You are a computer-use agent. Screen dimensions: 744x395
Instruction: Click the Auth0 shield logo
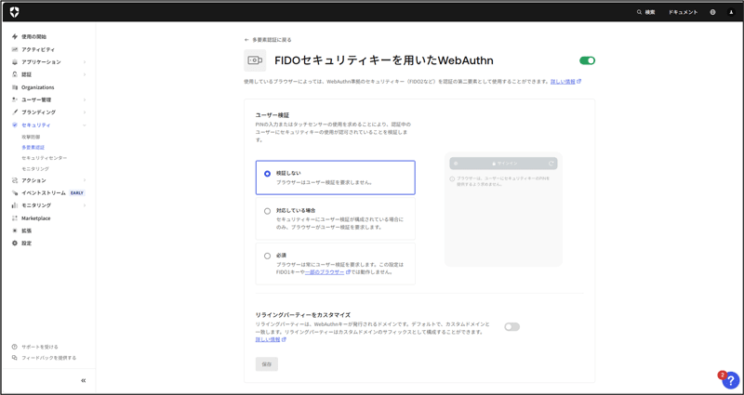15,12
